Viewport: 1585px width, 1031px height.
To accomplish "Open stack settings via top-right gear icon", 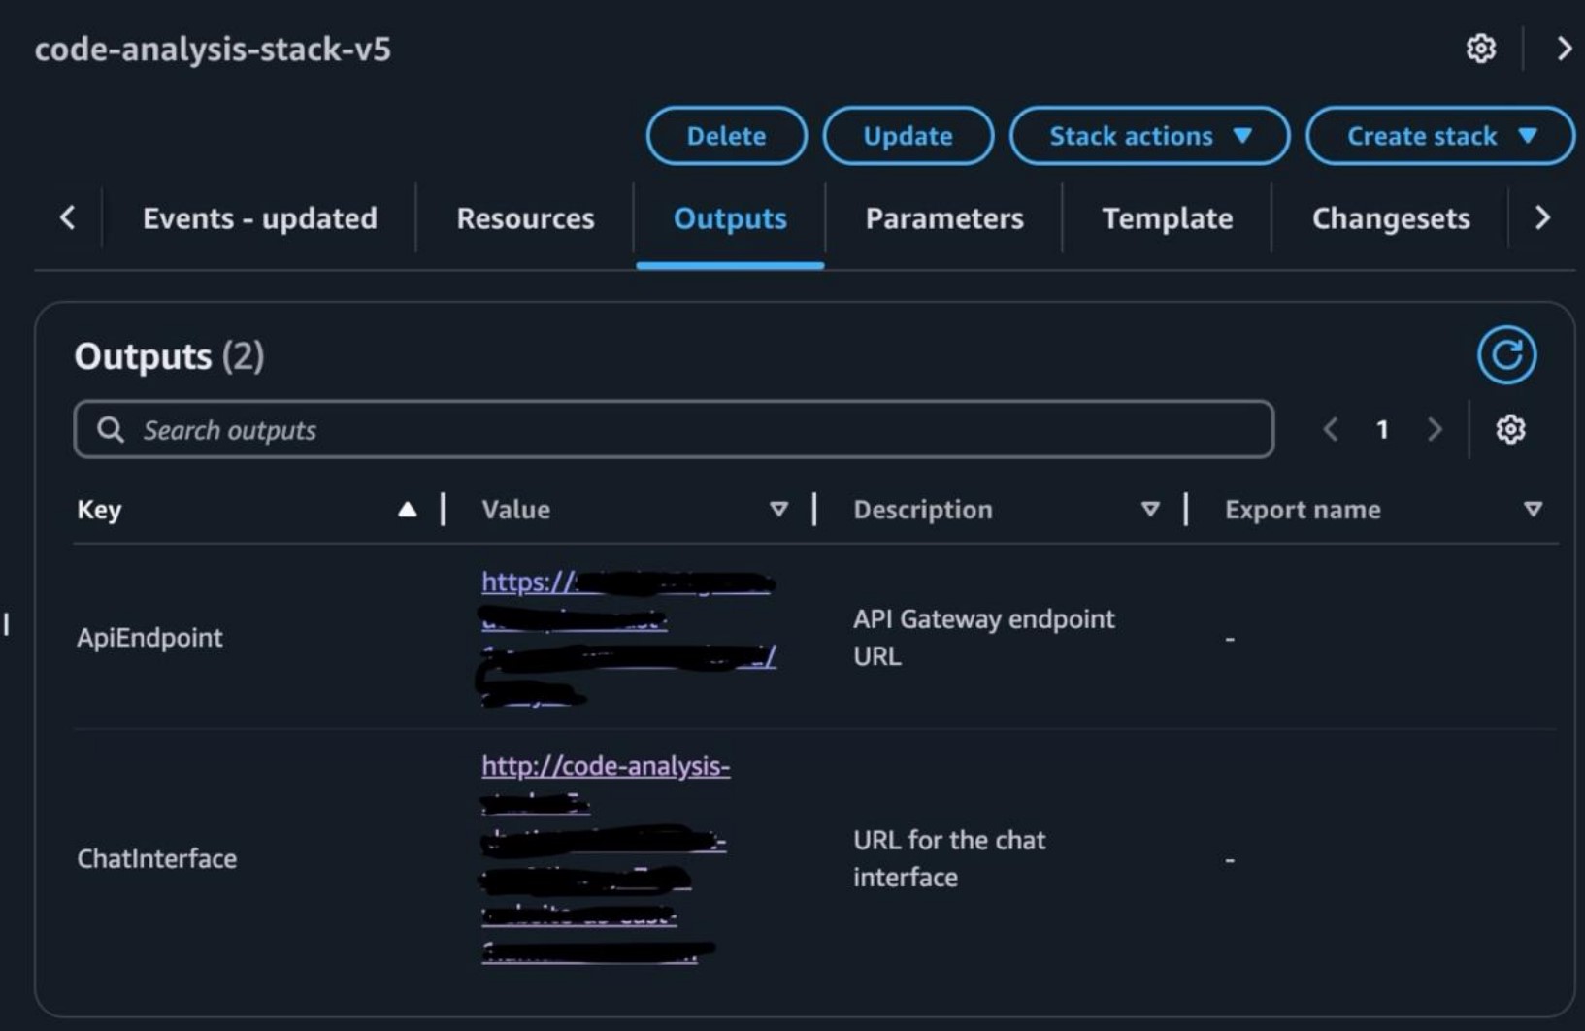I will 1481,49.
